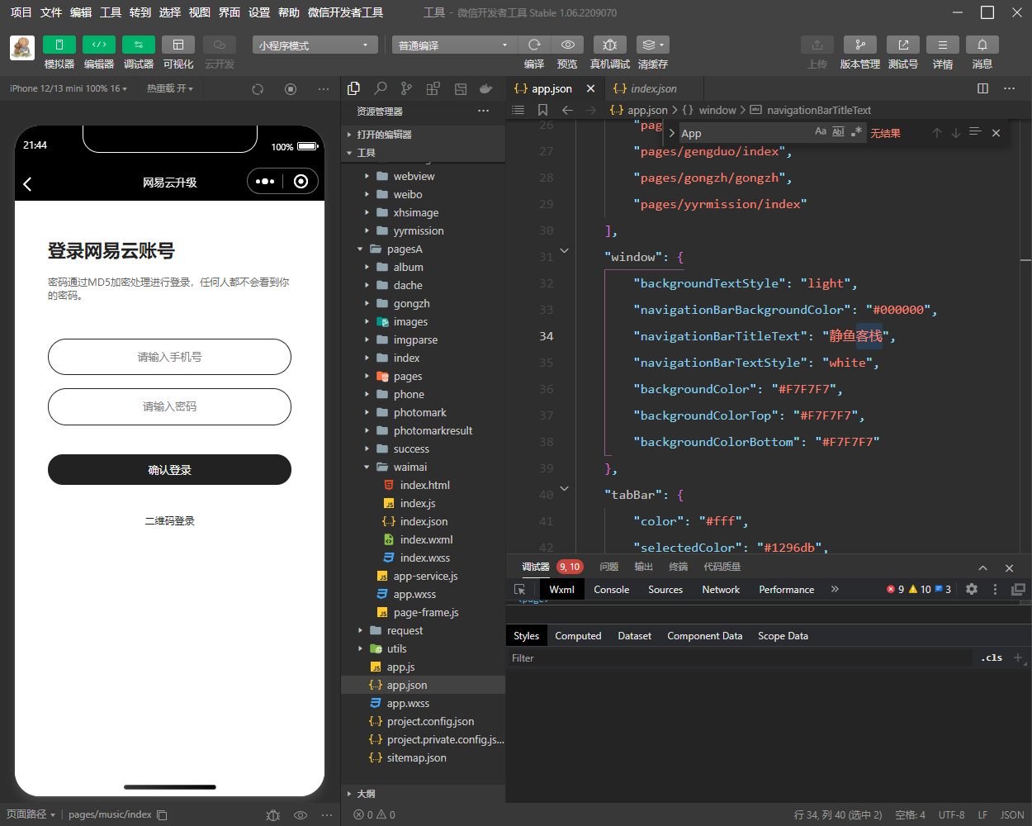Screen dimensions: 1032x826
Task: Click the #000000 color value in editor
Action: pyautogui.click(x=900, y=310)
